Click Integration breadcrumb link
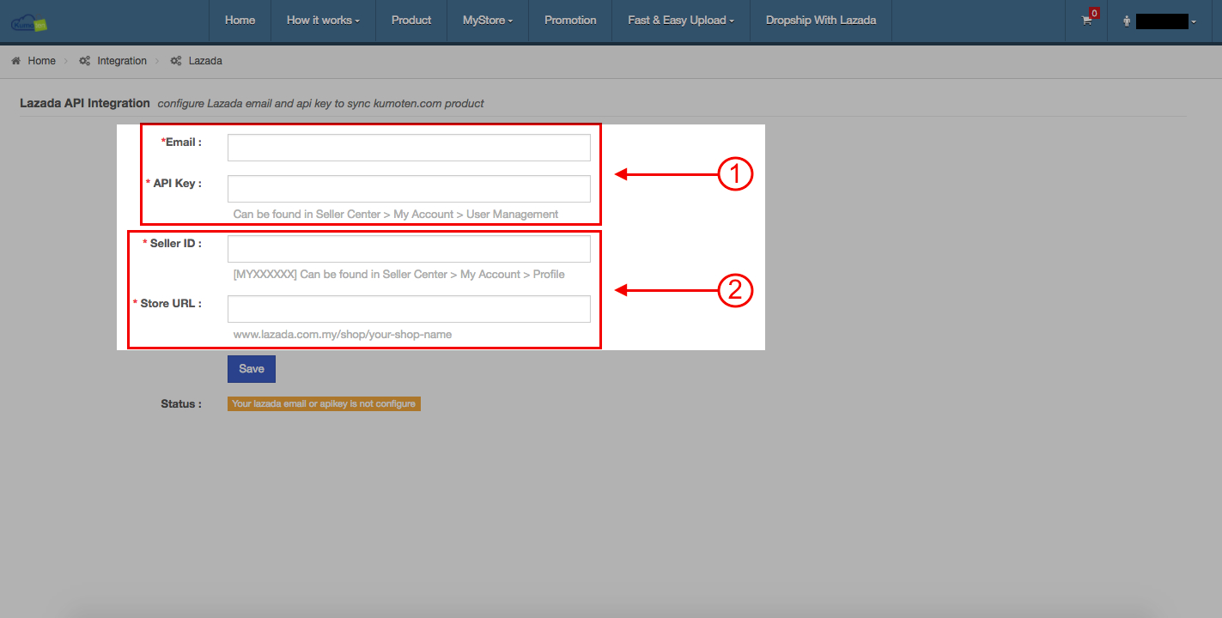The image size is (1222, 618). point(122,61)
